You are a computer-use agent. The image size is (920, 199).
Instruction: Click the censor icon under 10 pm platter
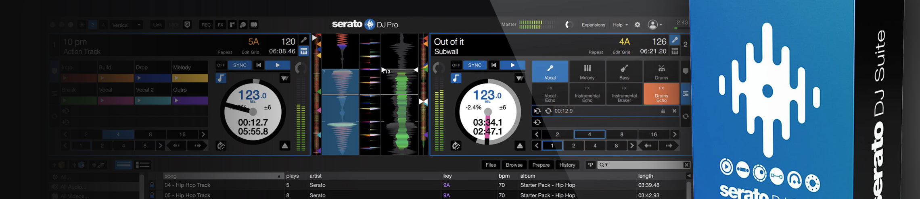(221, 146)
